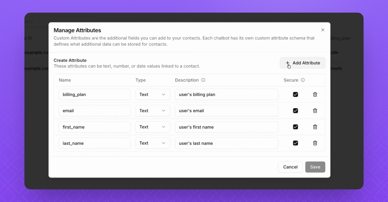Viewport: 388px width, 202px height.
Task: Edit the billing_plan name field
Action: (x=95, y=95)
